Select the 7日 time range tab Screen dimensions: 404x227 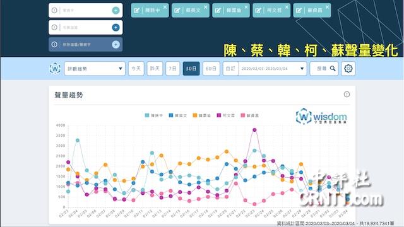[172, 69]
